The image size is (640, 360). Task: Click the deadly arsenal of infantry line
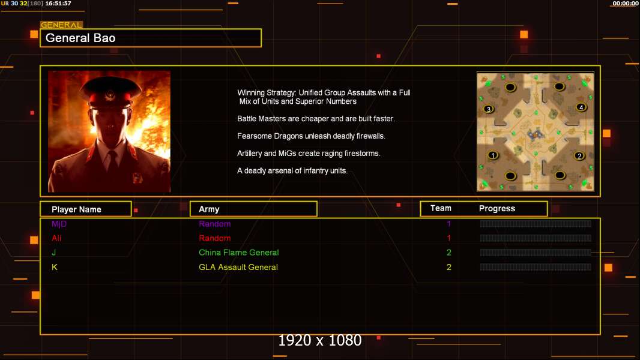point(292,171)
